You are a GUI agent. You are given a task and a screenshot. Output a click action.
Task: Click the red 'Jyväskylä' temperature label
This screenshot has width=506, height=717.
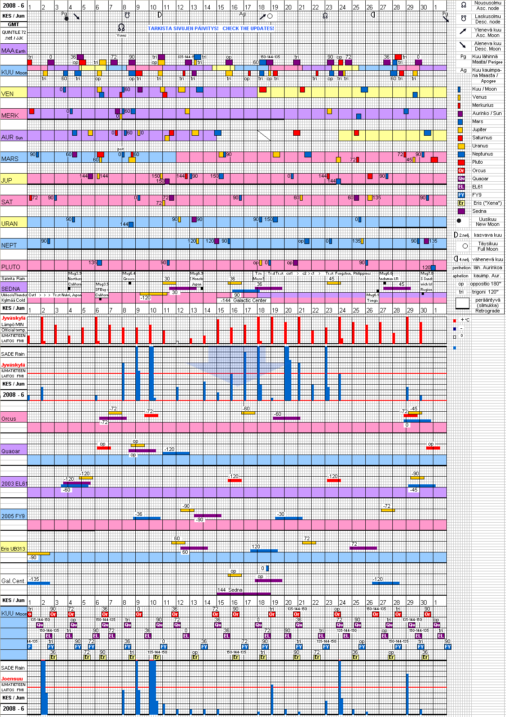tap(13, 318)
